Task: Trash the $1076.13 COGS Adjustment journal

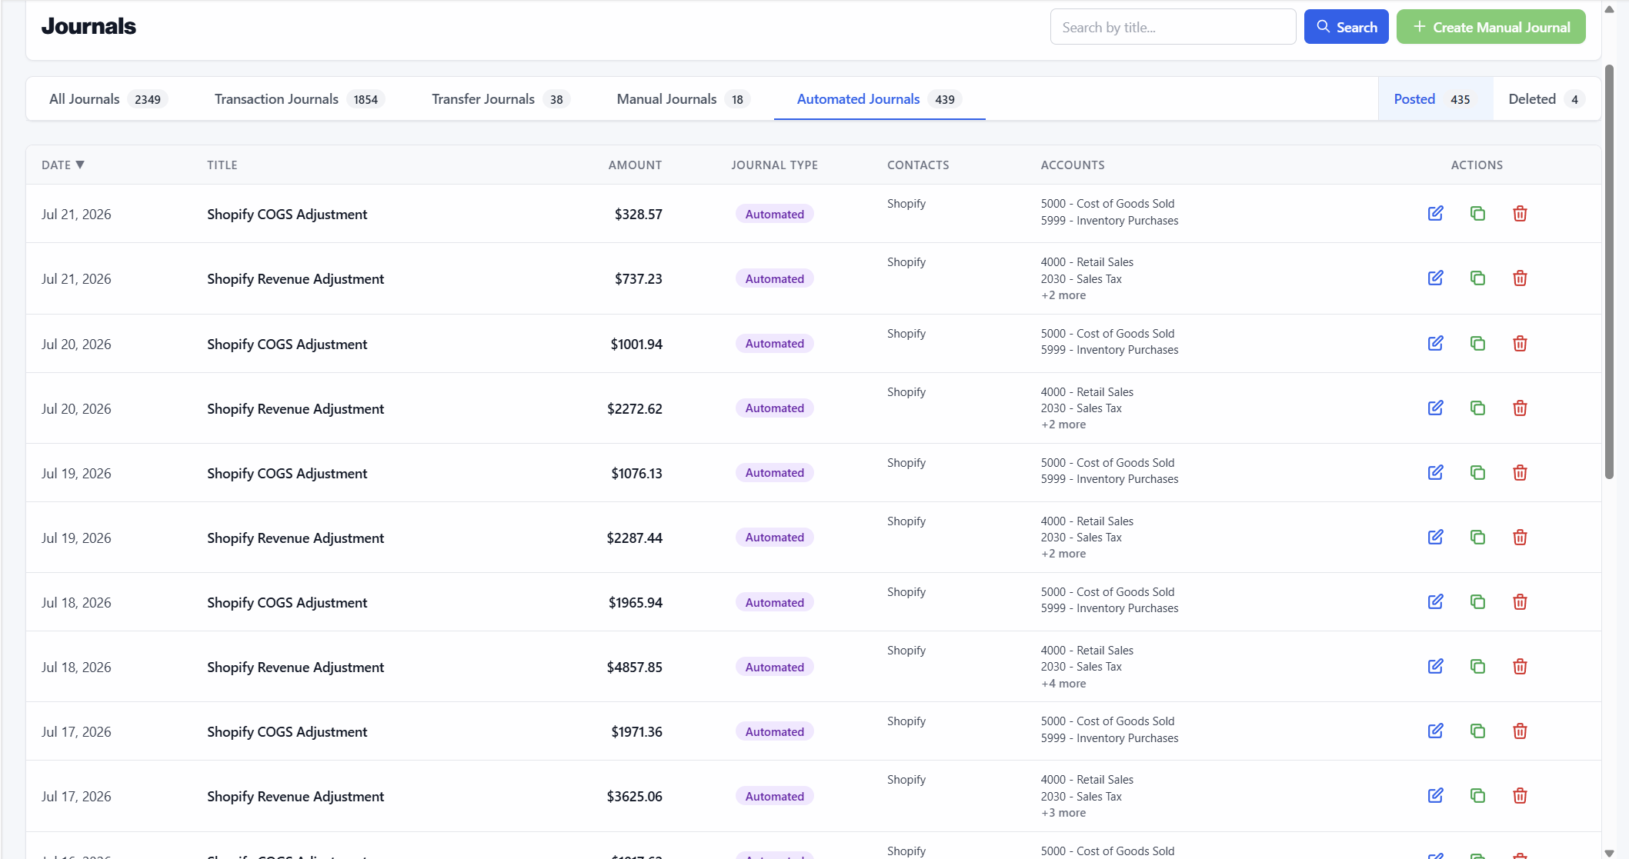Action: (x=1520, y=472)
